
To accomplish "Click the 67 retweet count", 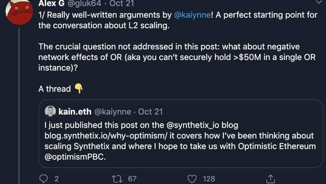I will pos(132,179).
